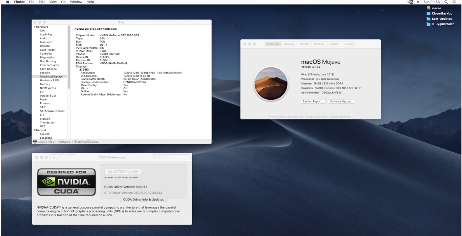Open the macos drive on desktop
462x236 pixels.
click(428, 8)
